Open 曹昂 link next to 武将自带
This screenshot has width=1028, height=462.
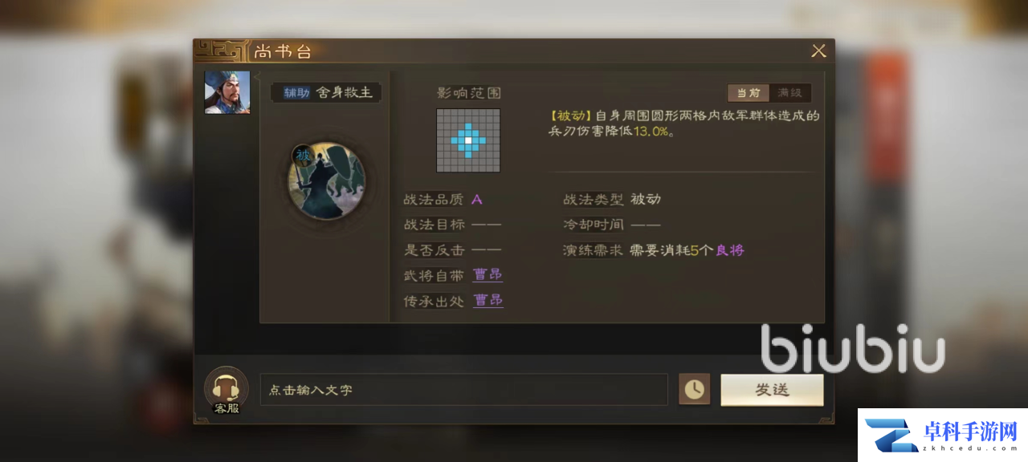487,275
